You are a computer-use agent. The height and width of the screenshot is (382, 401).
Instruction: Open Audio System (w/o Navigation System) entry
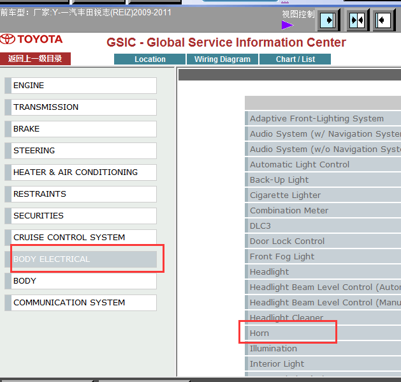tap(323, 149)
